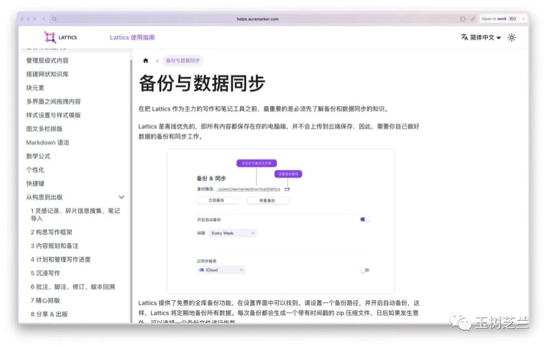This screenshot has height=347, width=547.
Task: Click the 备份与数据同步 page heading
Action: 202,84
